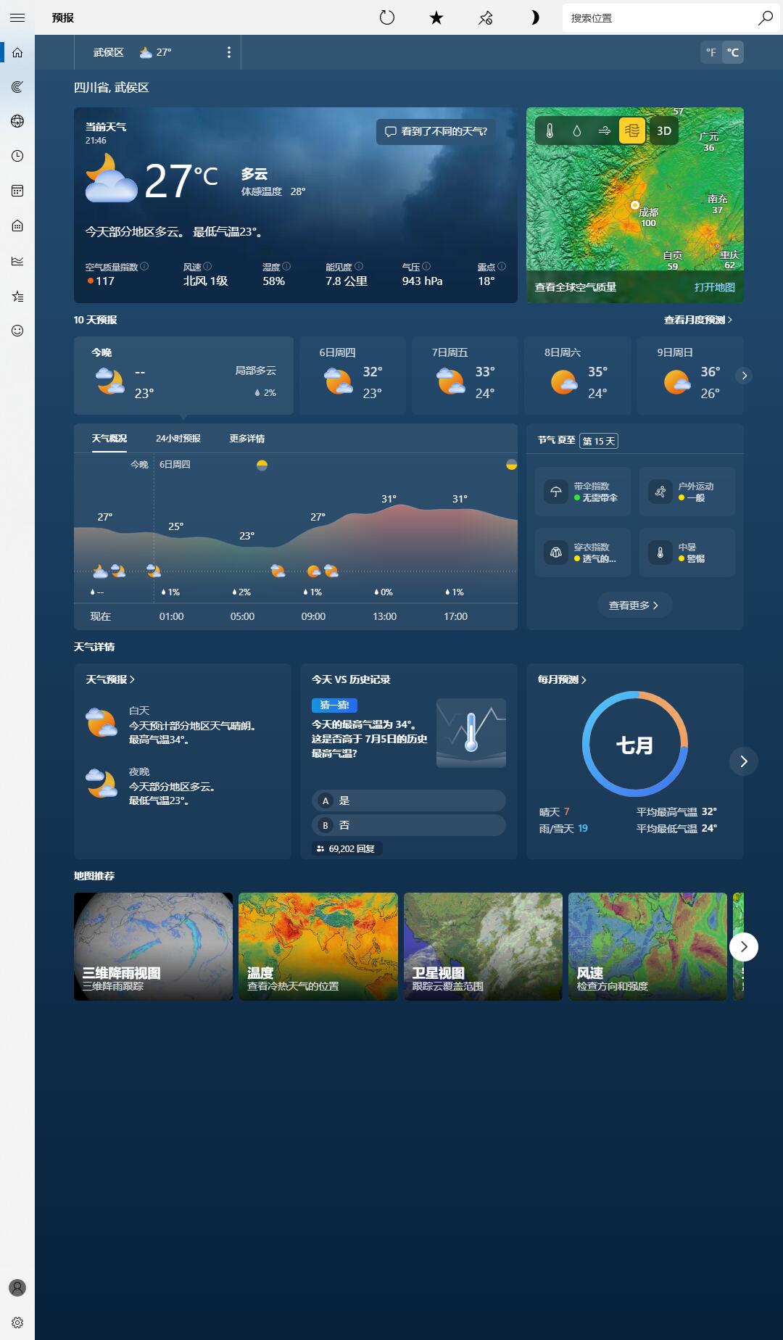The width and height of the screenshot is (783, 1340).
Task: Click the 中暑 heatstroke index card
Action: [x=687, y=553]
